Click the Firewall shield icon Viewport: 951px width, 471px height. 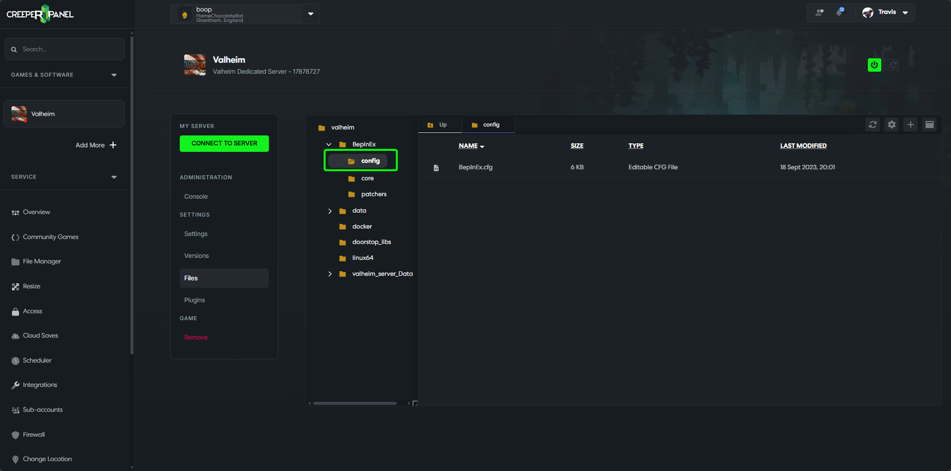[15, 435]
